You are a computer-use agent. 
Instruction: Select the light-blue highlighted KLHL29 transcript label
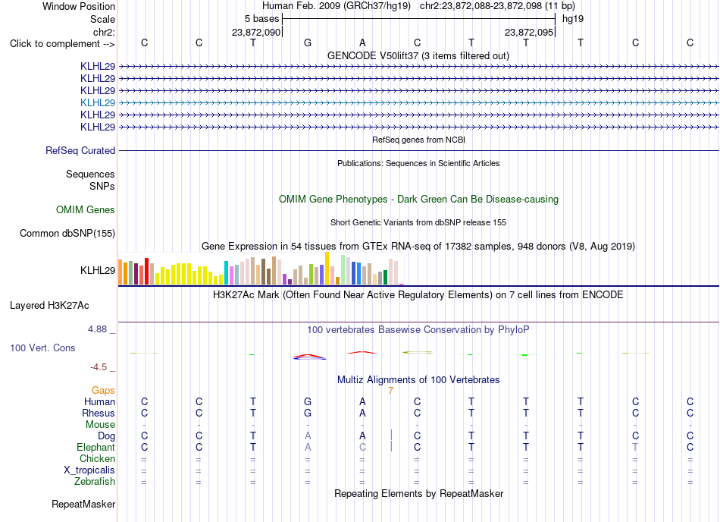[97, 102]
